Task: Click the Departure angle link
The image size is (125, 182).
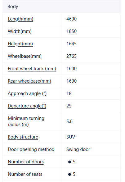Action: [x=27, y=106]
